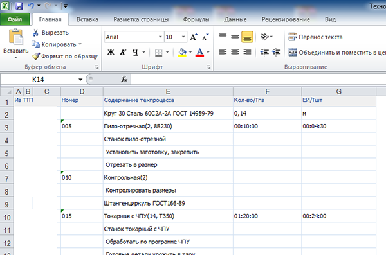Open the text orientation button
Screen dimensions: 386x255
tap(266, 37)
